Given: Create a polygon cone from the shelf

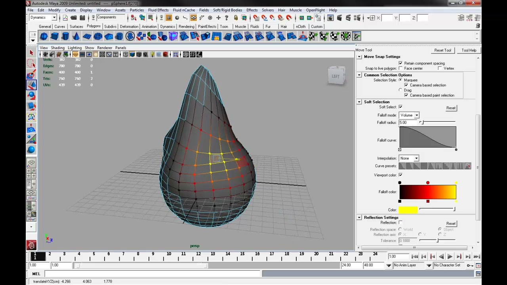Looking at the screenshot, I should (76, 36).
